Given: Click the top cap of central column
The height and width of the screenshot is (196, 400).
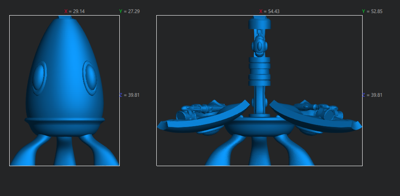Looking at the screenshot, I should click(x=259, y=23).
